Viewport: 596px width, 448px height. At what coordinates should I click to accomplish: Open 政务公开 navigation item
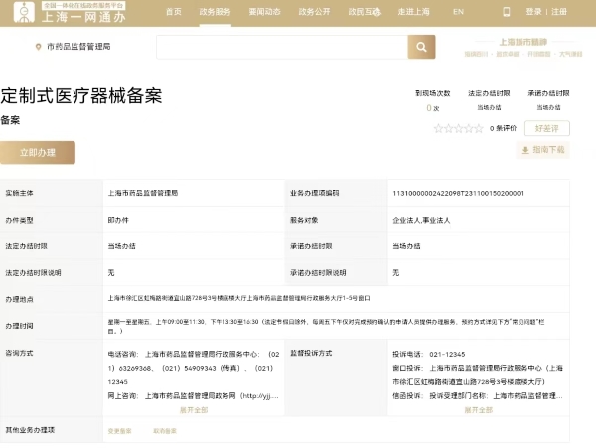click(x=314, y=12)
